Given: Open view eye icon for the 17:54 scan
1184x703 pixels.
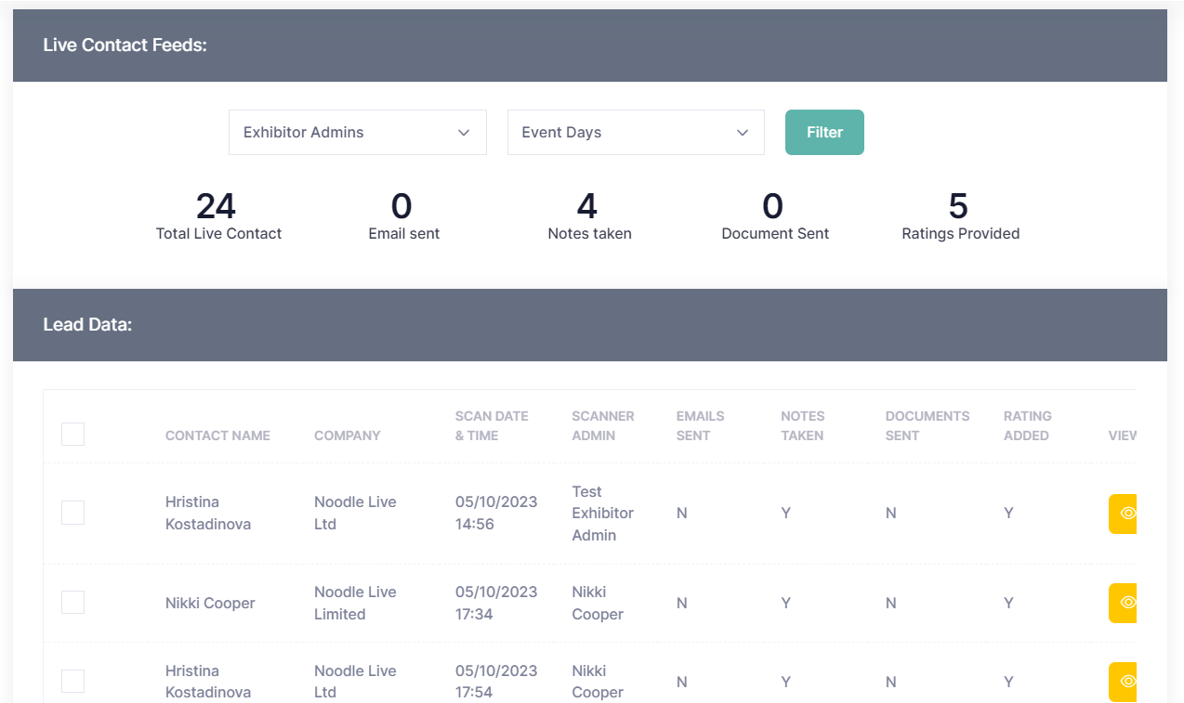Looking at the screenshot, I should [1124, 682].
